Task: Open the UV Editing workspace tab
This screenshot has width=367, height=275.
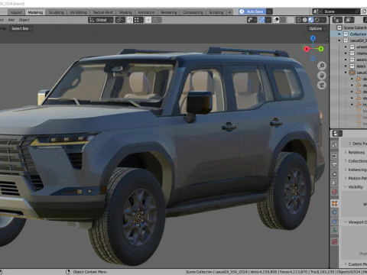Action: (x=78, y=12)
